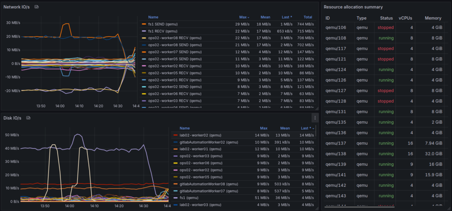Sort resource table by Status header
Image resolution: width=452 pixels, height=211 pixels.
pos(386,18)
